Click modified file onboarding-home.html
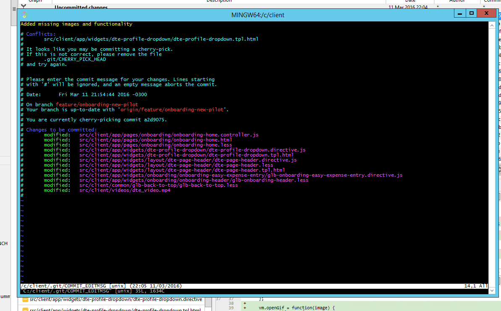This screenshot has width=501, height=311. coord(156,140)
